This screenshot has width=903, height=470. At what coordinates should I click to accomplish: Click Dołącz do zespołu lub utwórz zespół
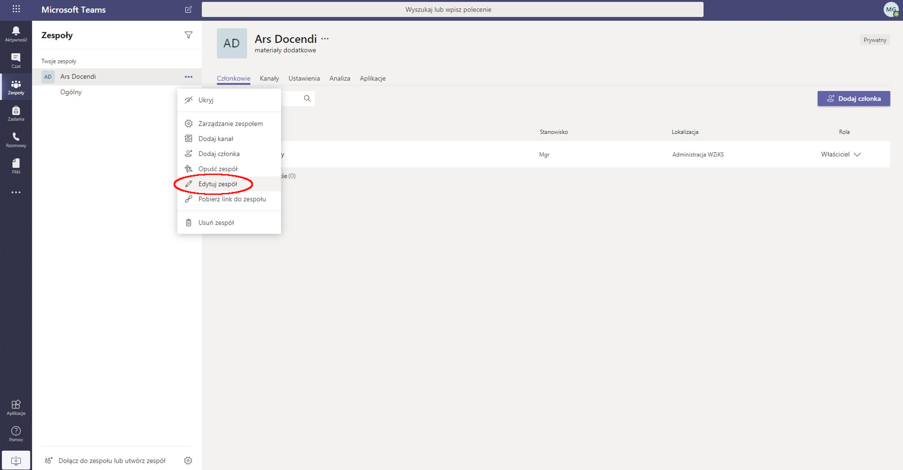[105, 461]
